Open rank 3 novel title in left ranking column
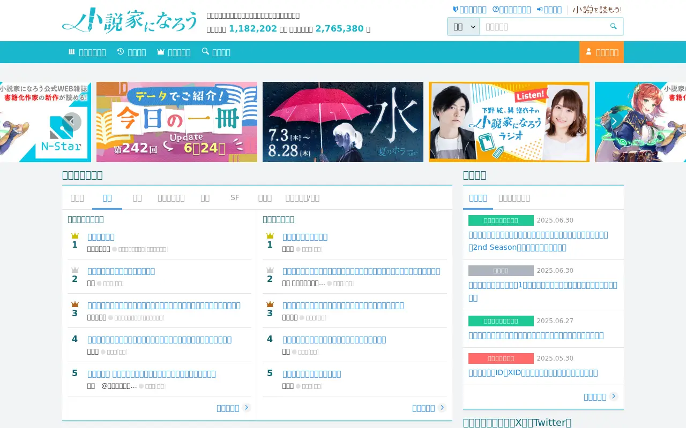This screenshot has height=428, width=686. pyautogui.click(x=164, y=305)
